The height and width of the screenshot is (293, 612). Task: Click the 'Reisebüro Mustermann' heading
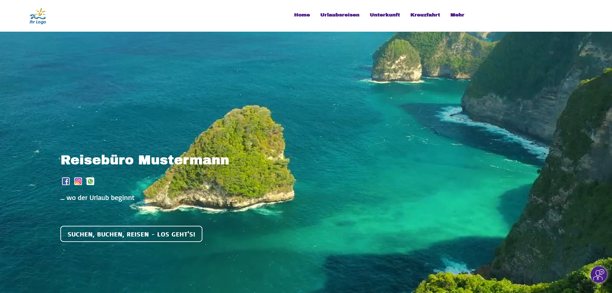(x=145, y=160)
